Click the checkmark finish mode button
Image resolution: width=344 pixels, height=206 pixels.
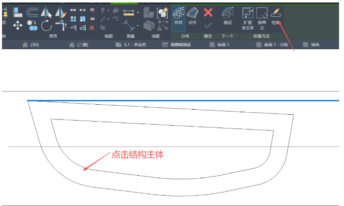point(208,26)
